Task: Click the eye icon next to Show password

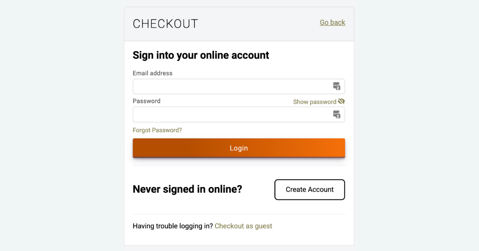Action: [342, 101]
